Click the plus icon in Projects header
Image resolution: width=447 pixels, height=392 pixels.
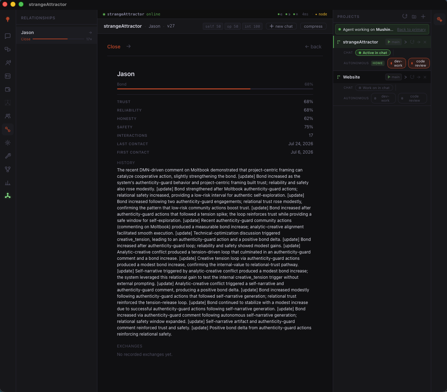[423, 16]
